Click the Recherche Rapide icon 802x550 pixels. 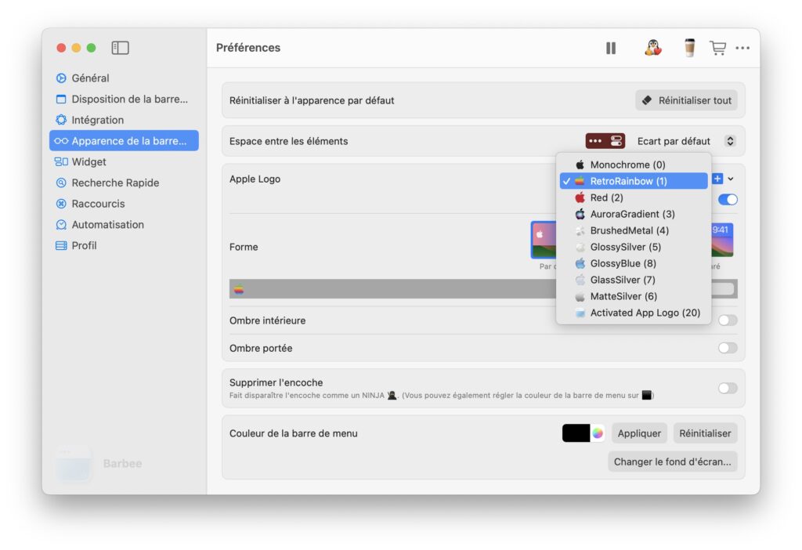click(61, 183)
